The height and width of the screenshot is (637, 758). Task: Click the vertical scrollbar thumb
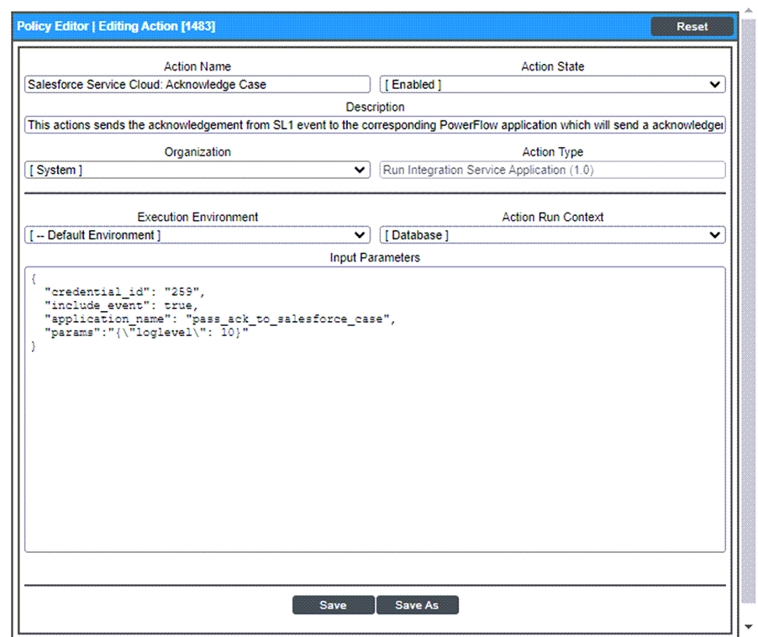(748, 311)
